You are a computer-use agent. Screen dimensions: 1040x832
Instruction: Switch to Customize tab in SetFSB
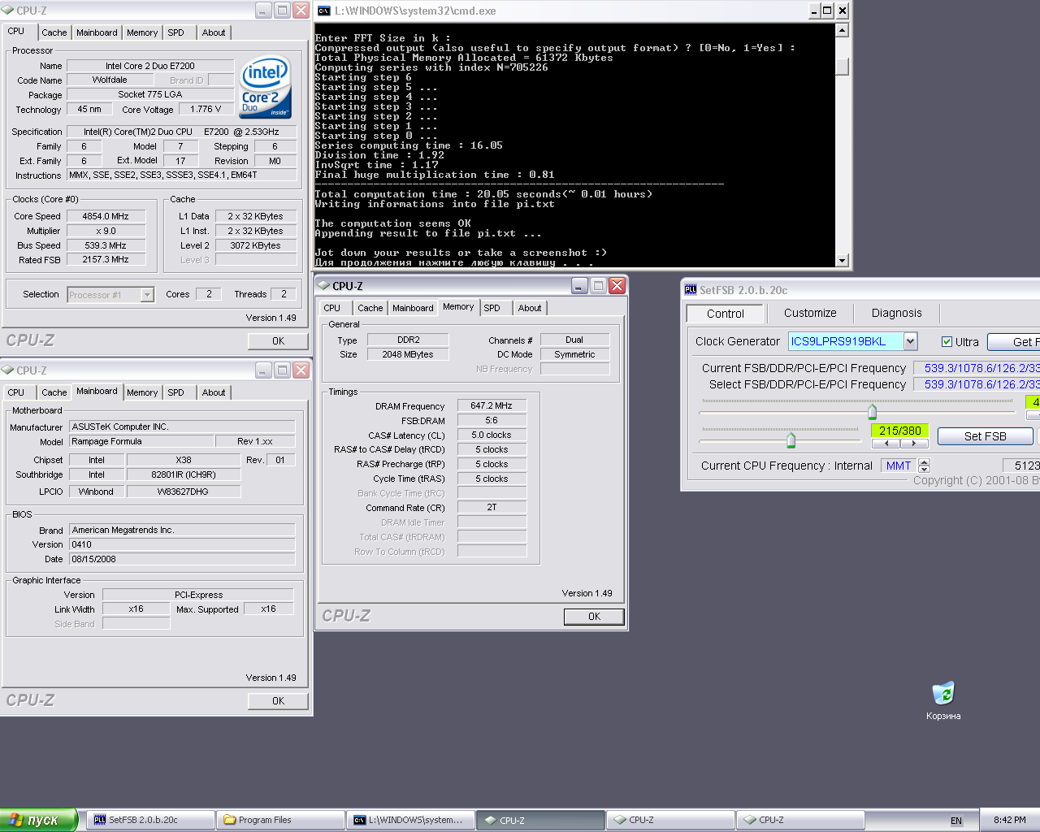pos(810,313)
